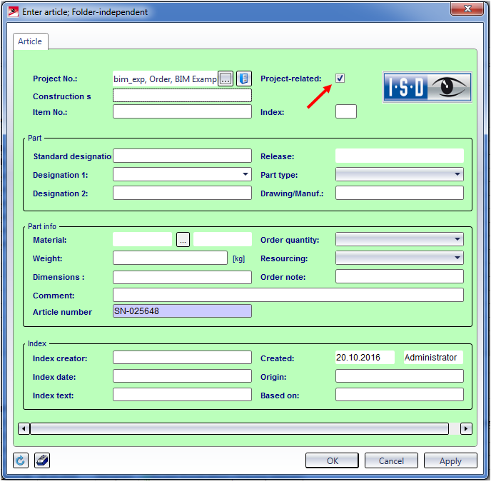The height and width of the screenshot is (484, 491).
Task: Click the Dimensions input field
Action: coord(182,277)
